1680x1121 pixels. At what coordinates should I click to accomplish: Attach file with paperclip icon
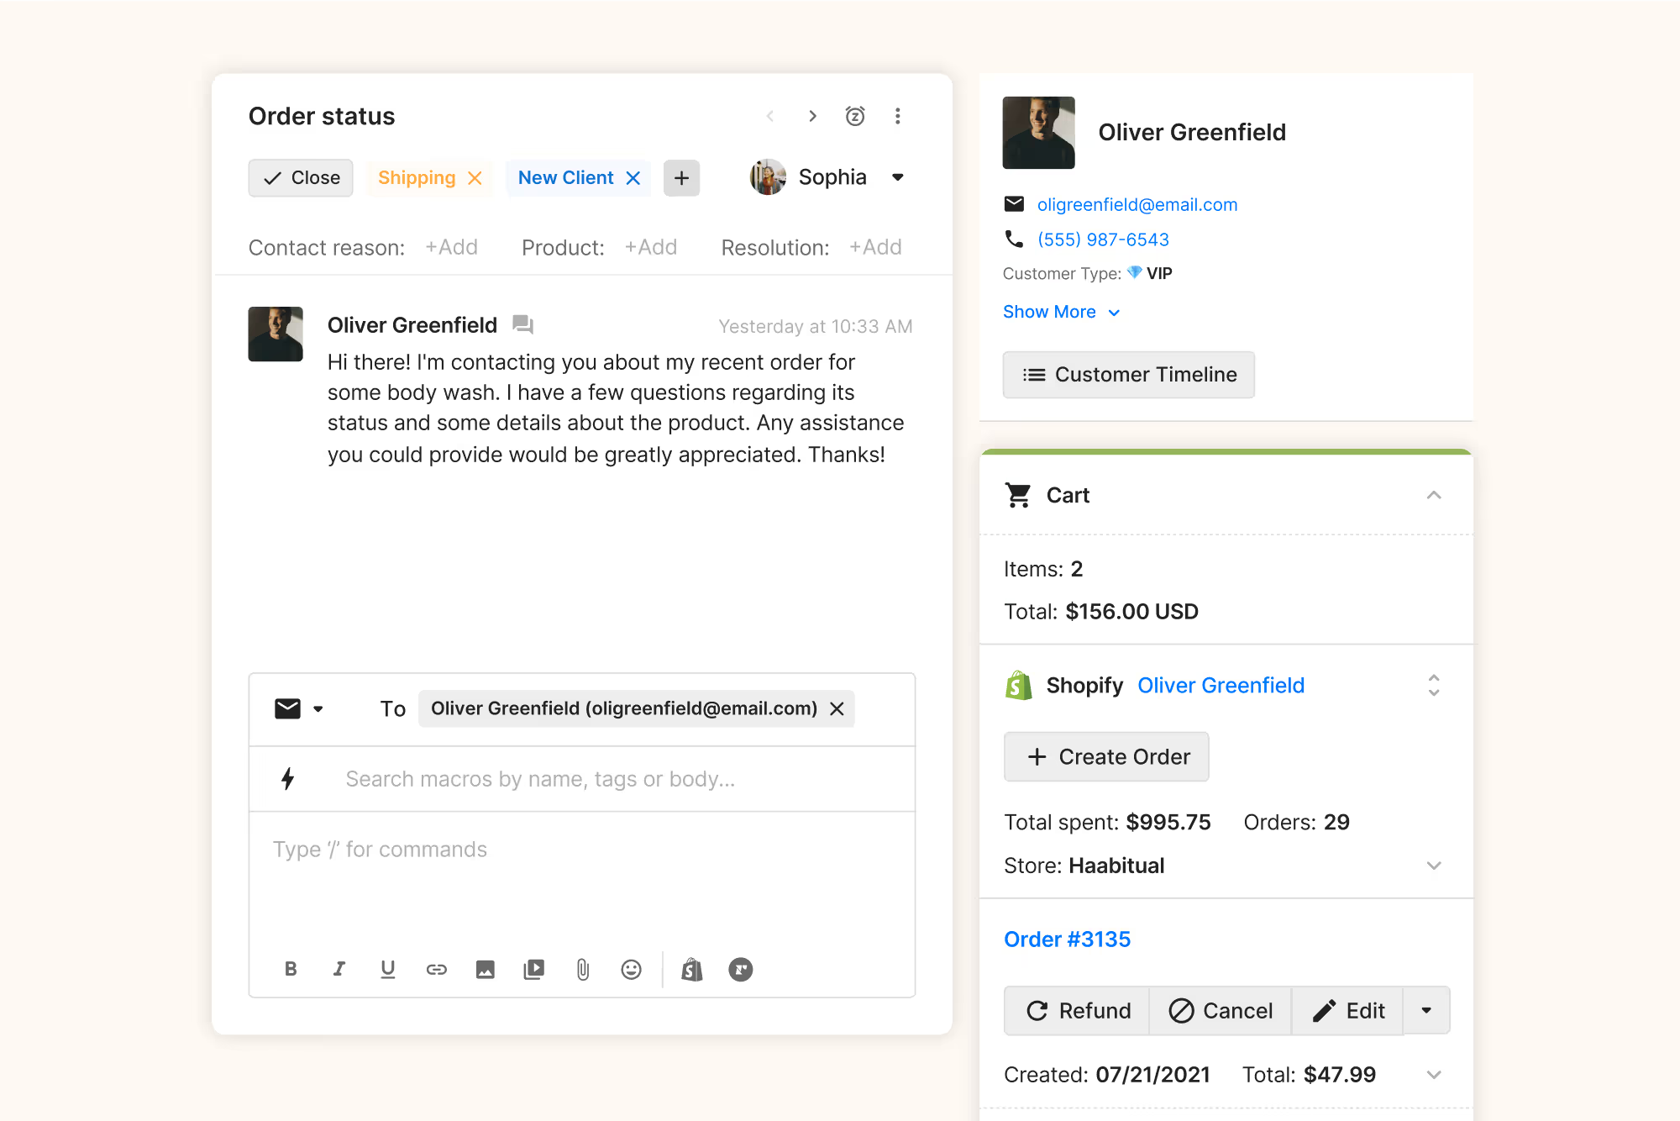pyautogui.click(x=583, y=970)
